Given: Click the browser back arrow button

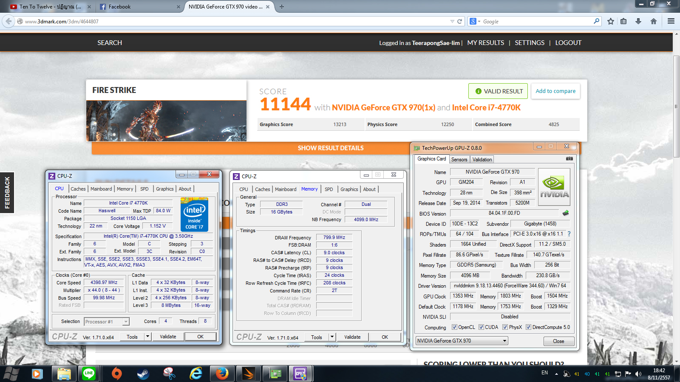Looking at the screenshot, I should (x=8, y=21).
